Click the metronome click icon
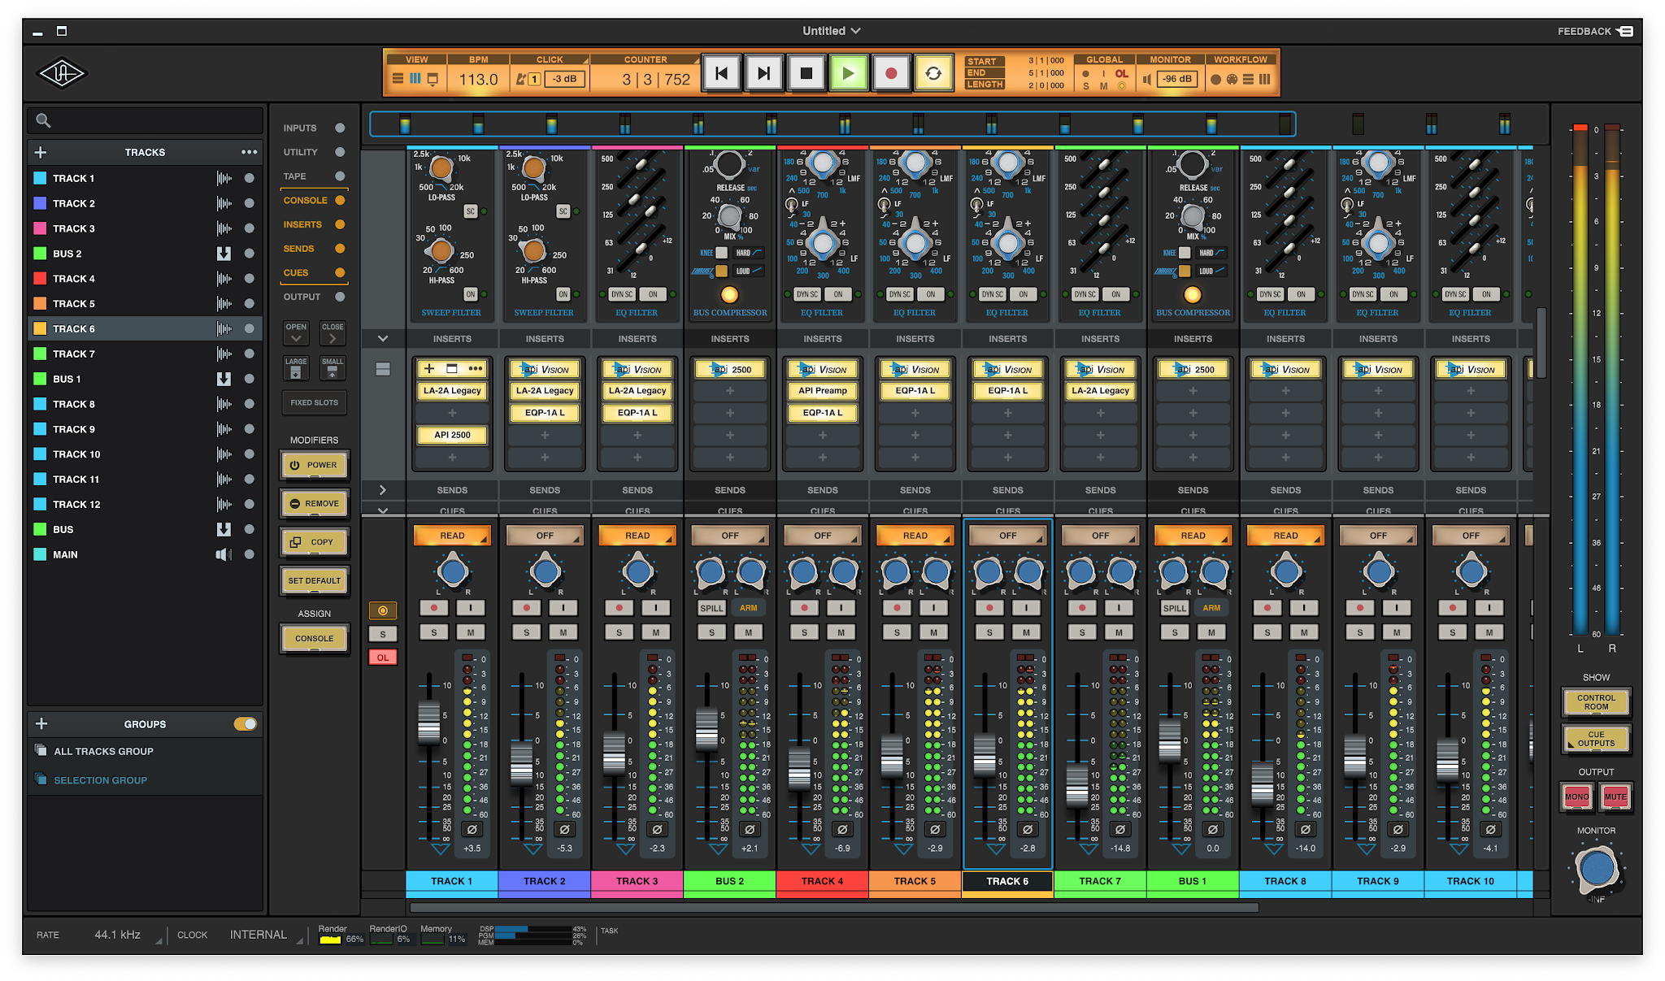1665x981 pixels. point(521,79)
